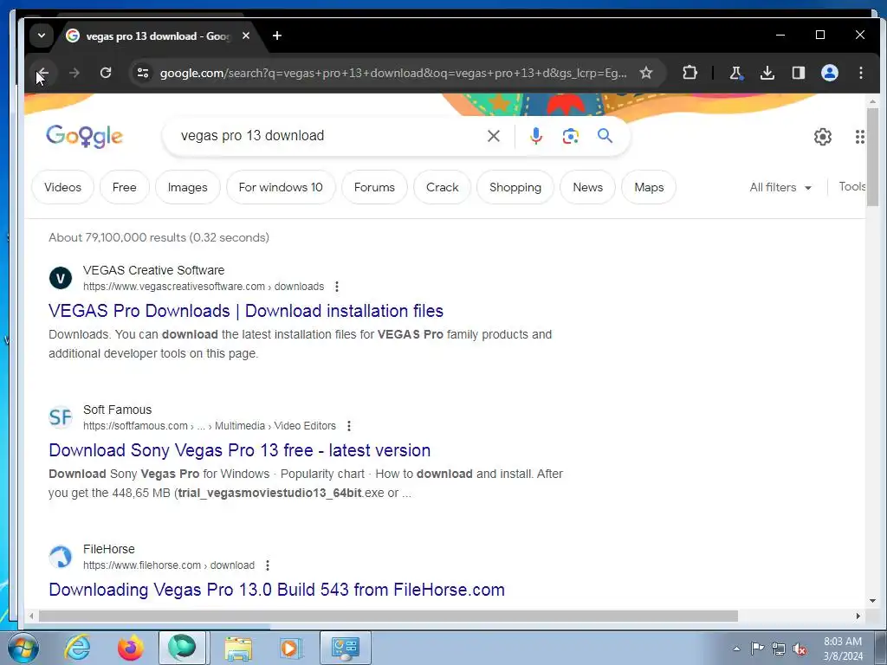Switch to Images results
This screenshot has width=887, height=665.
coord(187,187)
